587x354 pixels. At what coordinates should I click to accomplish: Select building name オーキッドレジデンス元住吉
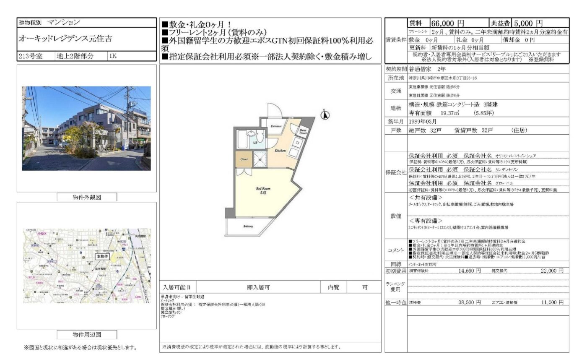[x=65, y=39]
